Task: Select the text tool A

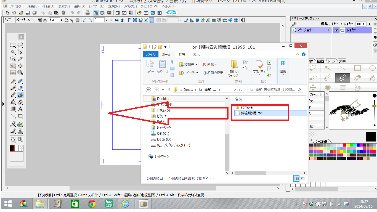Action: click(20, 109)
